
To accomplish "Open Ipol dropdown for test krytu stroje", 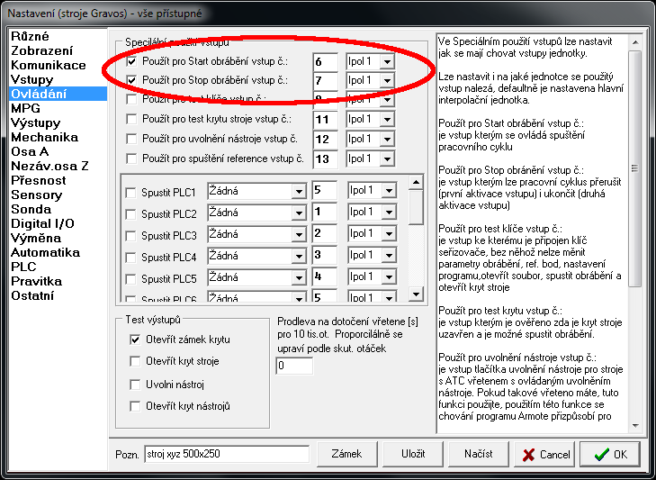I will tap(387, 120).
